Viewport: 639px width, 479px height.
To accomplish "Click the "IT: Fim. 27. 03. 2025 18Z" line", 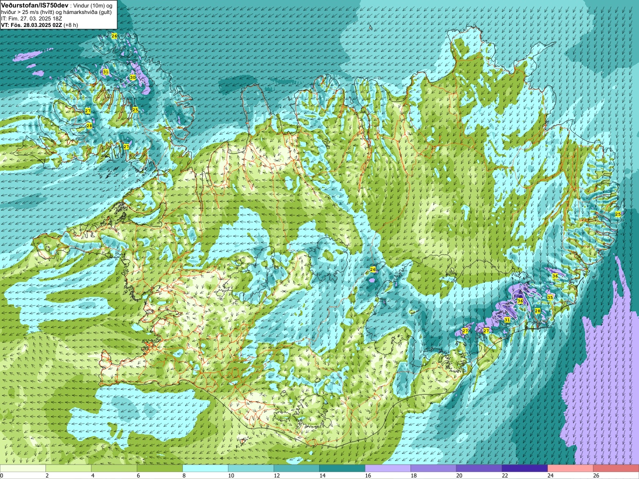I will pos(32,18).
